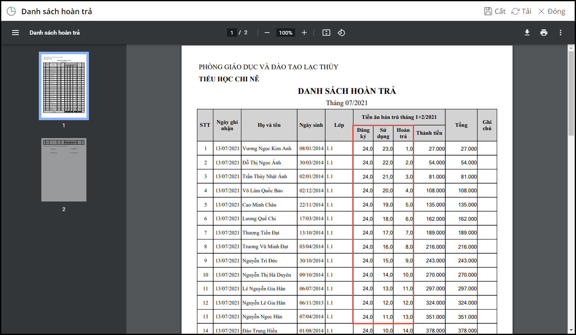Click the 100% zoom level field
Screen dimensions: 576x335
(x=285, y=33)
